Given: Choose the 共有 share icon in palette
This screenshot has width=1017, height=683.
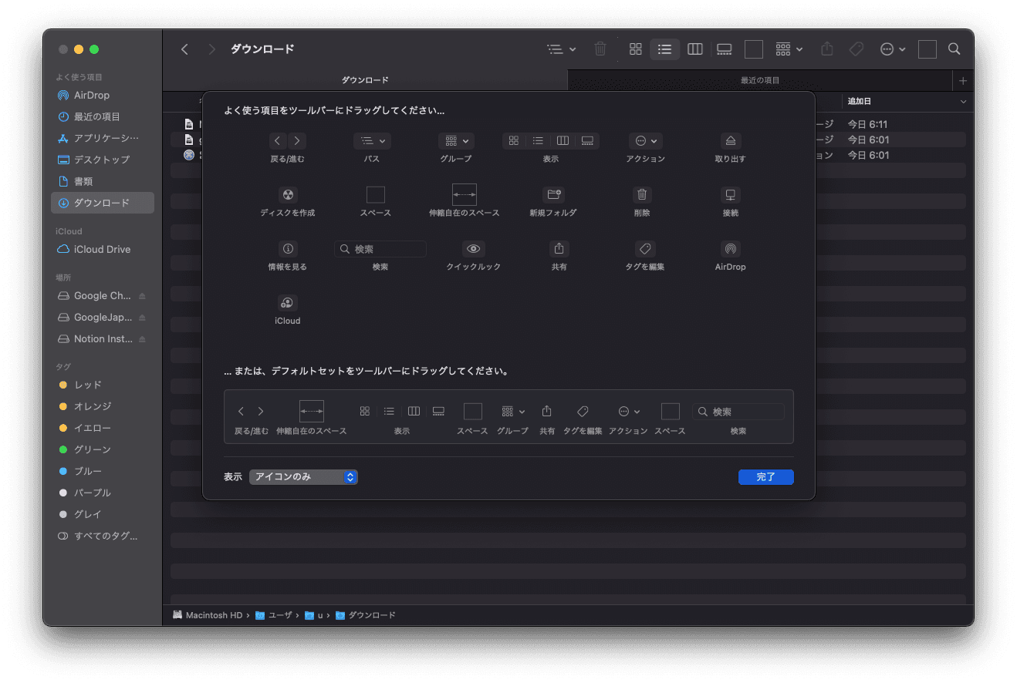Looking at the screenshot, I should pos(559,248).
